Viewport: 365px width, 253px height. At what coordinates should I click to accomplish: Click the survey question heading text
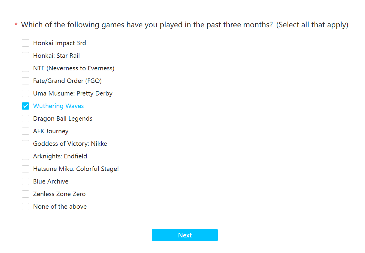click(185, 25)
